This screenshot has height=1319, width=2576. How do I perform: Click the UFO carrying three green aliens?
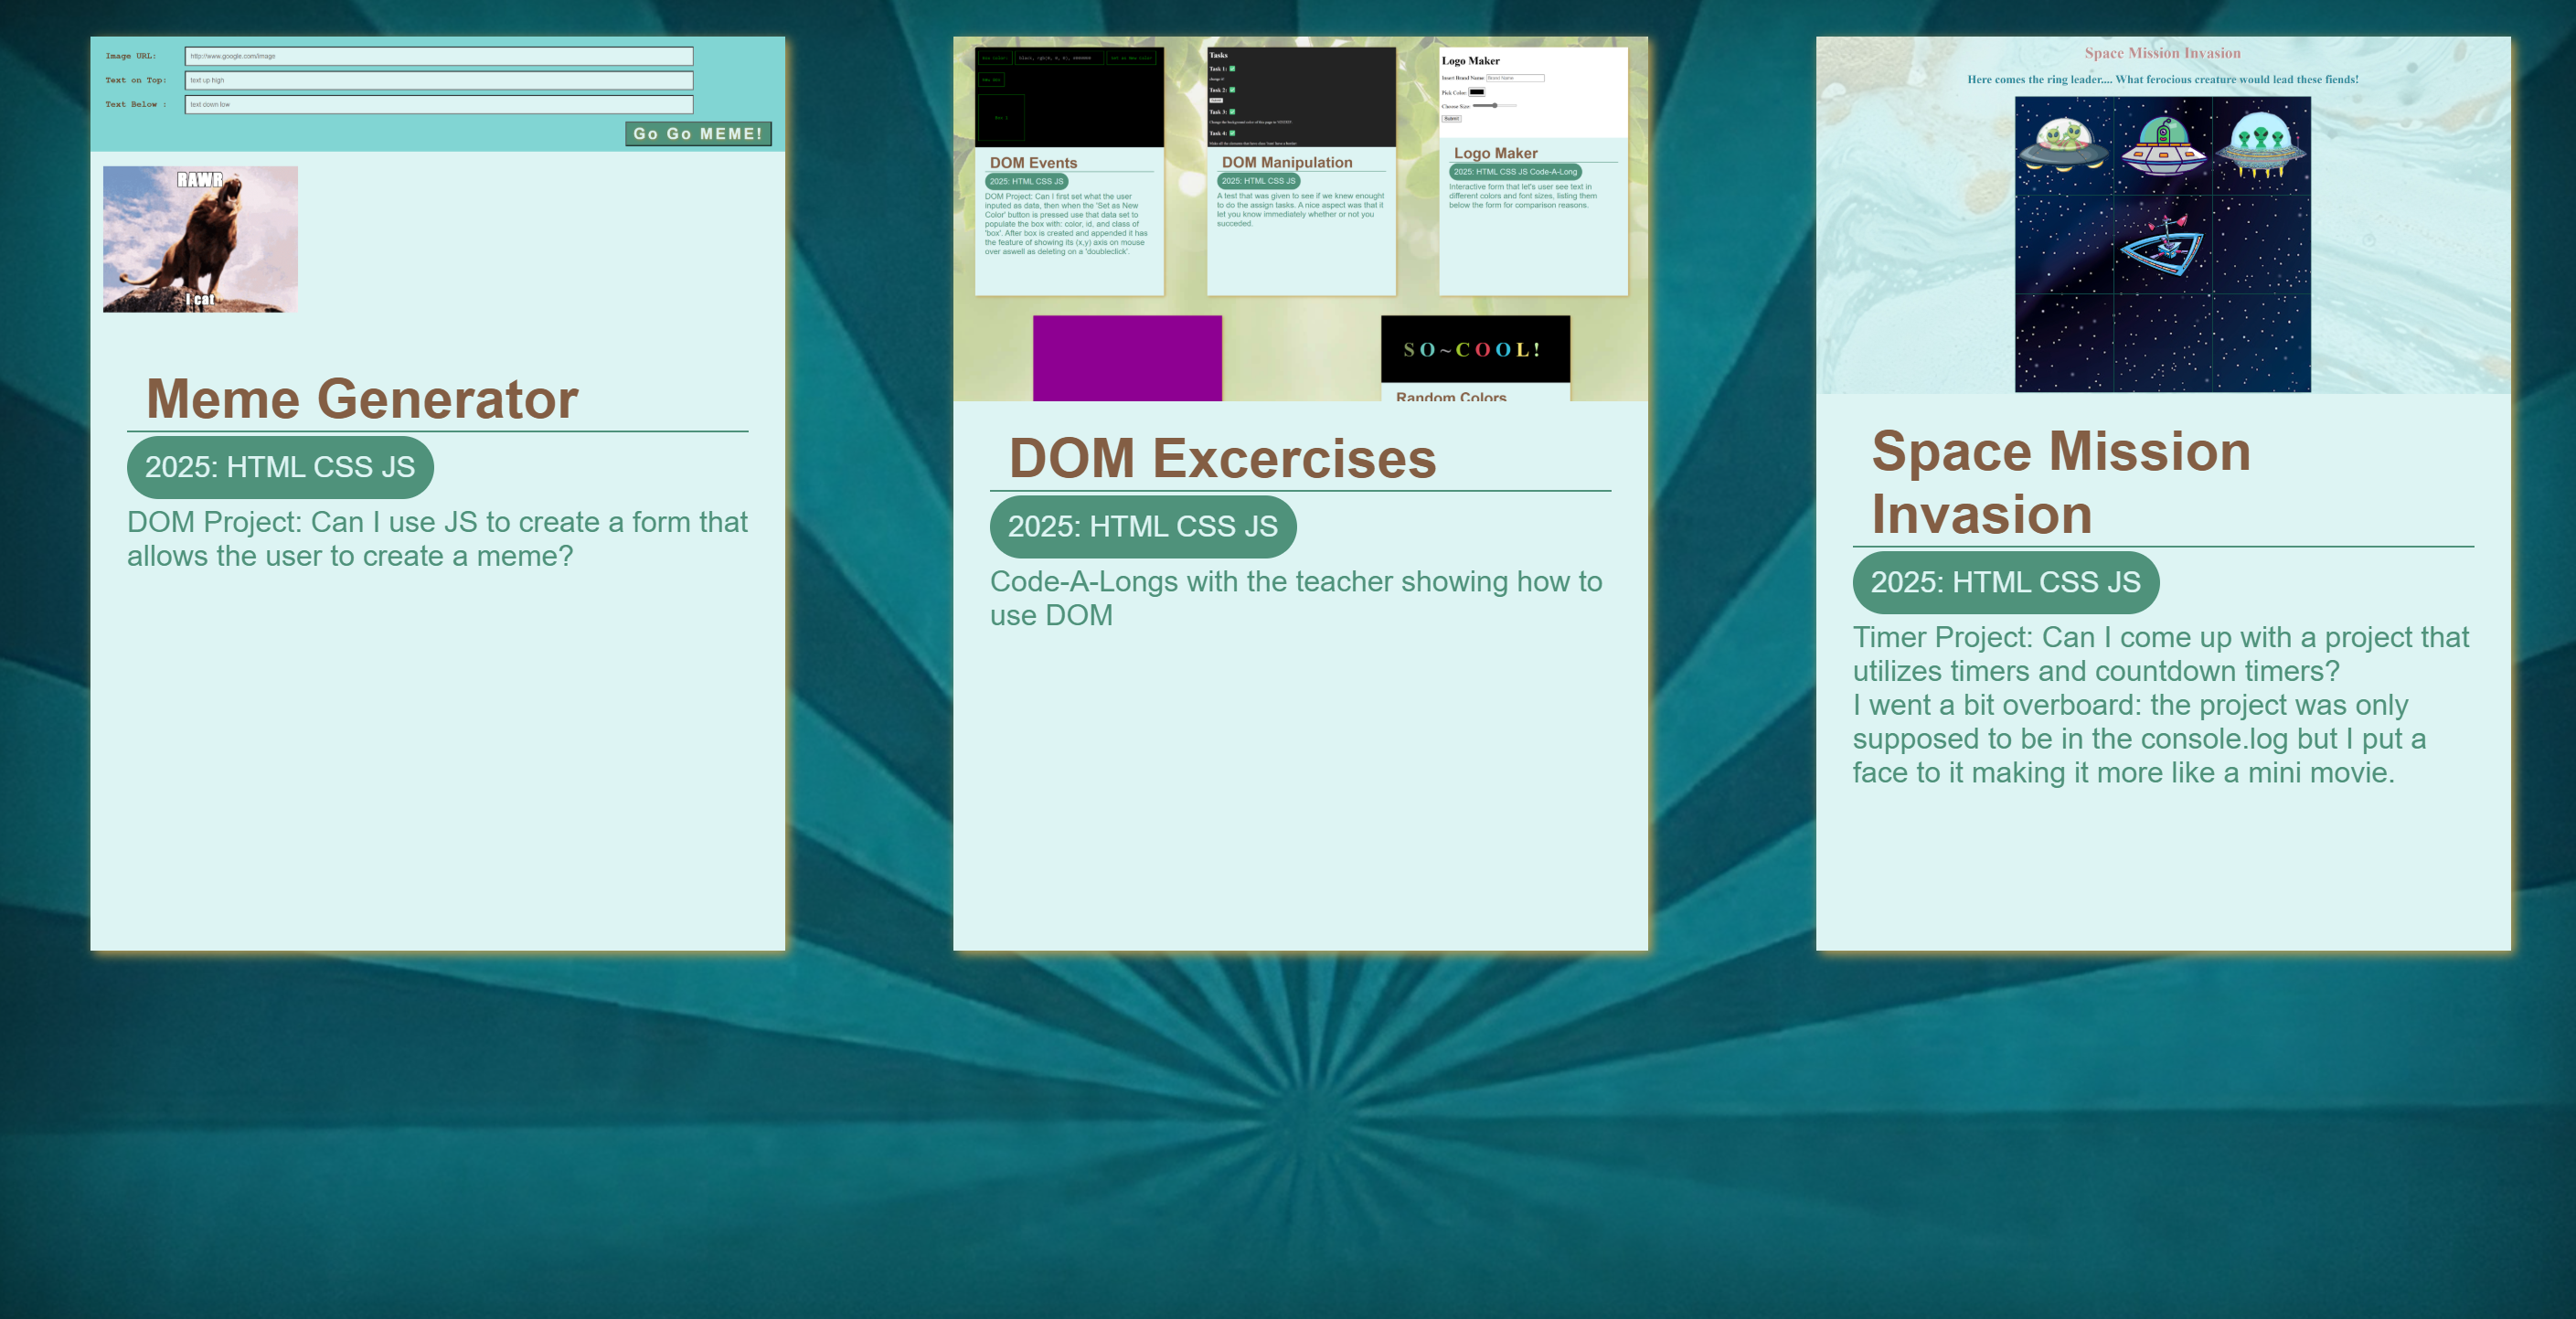pos(2260,144)
